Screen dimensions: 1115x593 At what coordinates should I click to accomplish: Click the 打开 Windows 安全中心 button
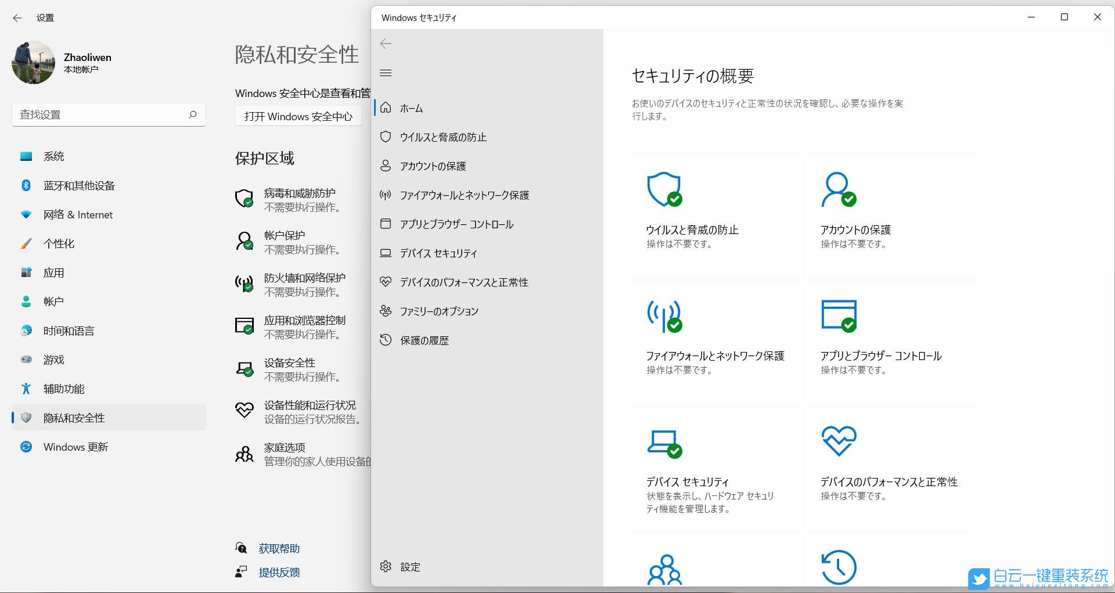(298, 116)
